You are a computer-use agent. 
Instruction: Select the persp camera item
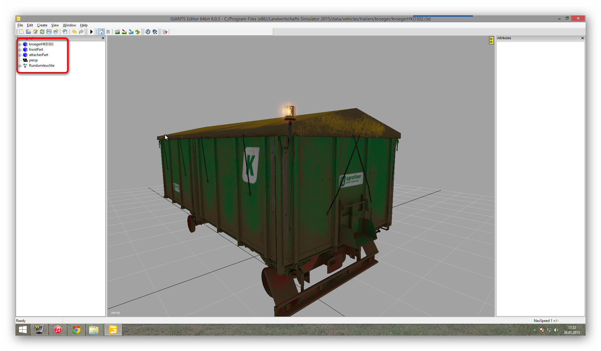pos(33,60)
